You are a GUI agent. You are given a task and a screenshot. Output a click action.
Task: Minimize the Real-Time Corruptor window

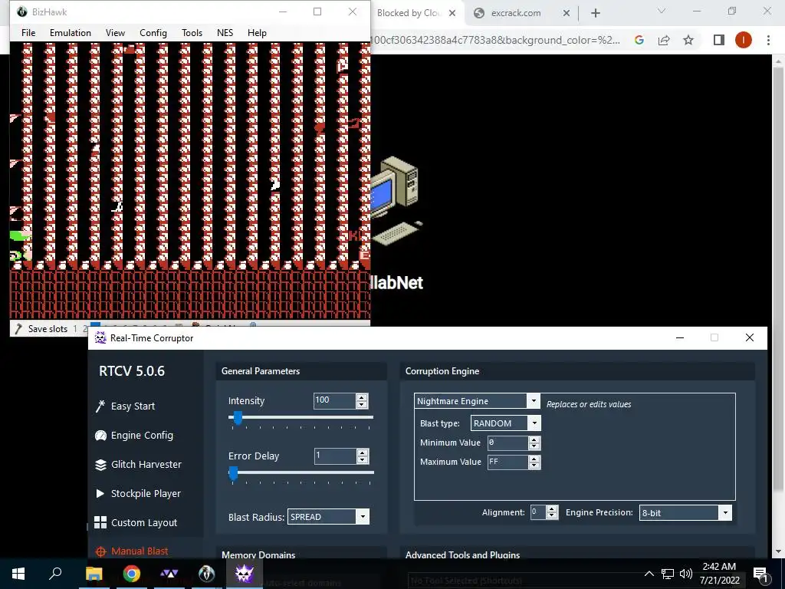tap(680, 338)
